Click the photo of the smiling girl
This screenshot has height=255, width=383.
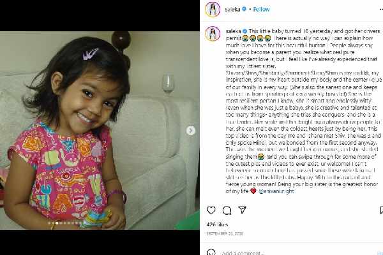point(100,131)
